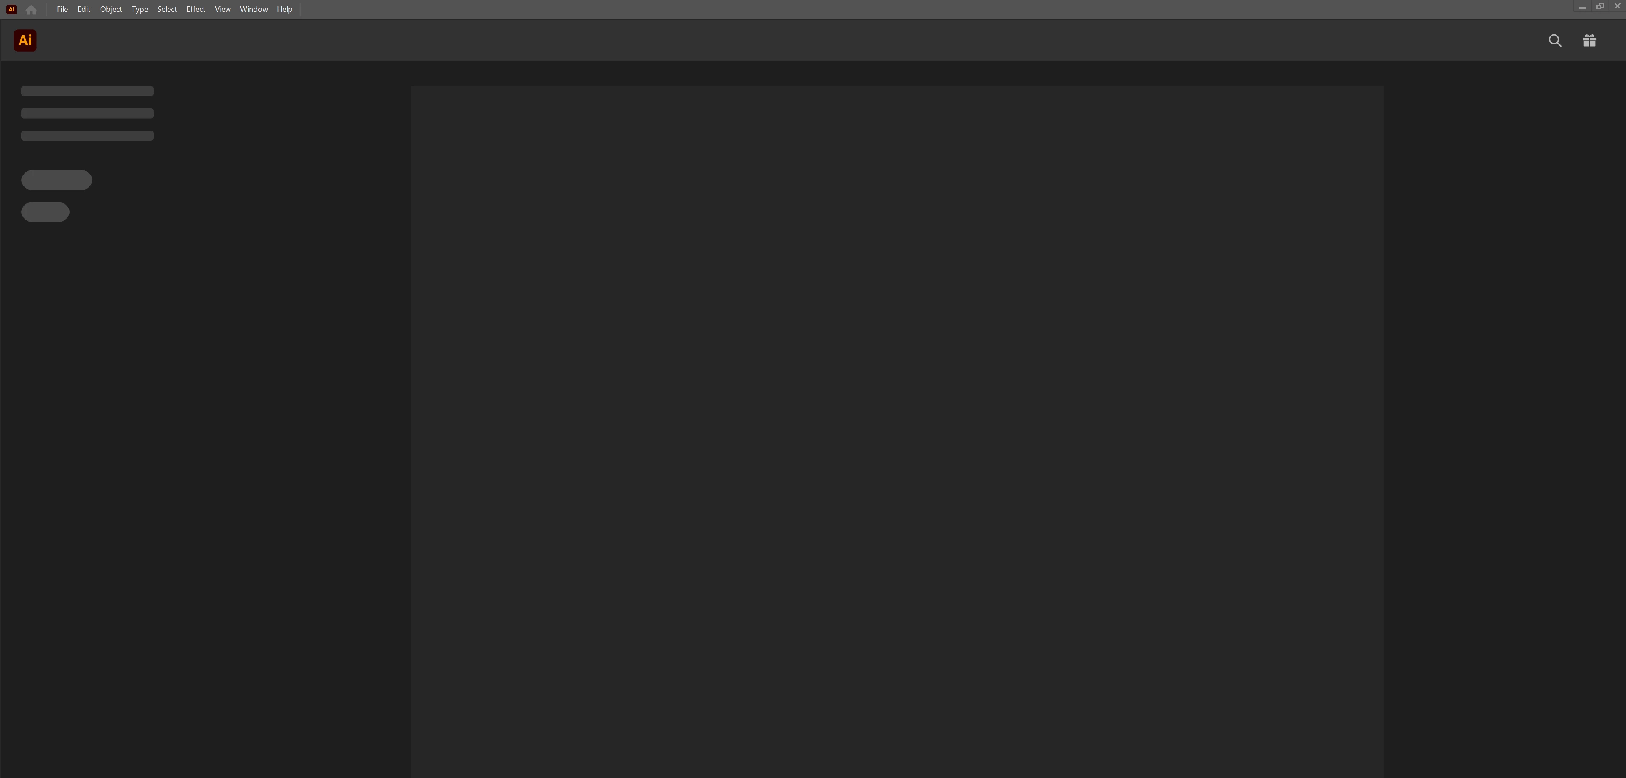Open the Edit menu

83,9
